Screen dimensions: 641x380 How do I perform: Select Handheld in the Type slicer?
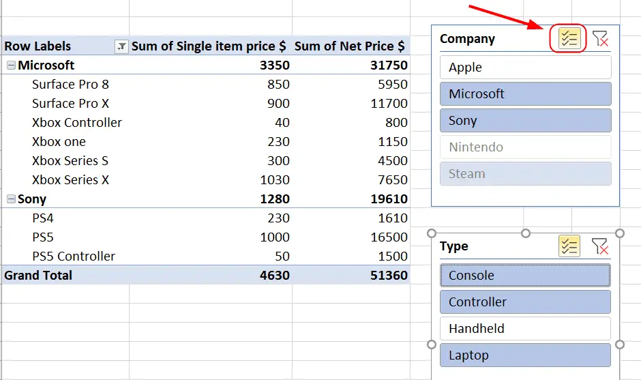click(x=525, y=328)
